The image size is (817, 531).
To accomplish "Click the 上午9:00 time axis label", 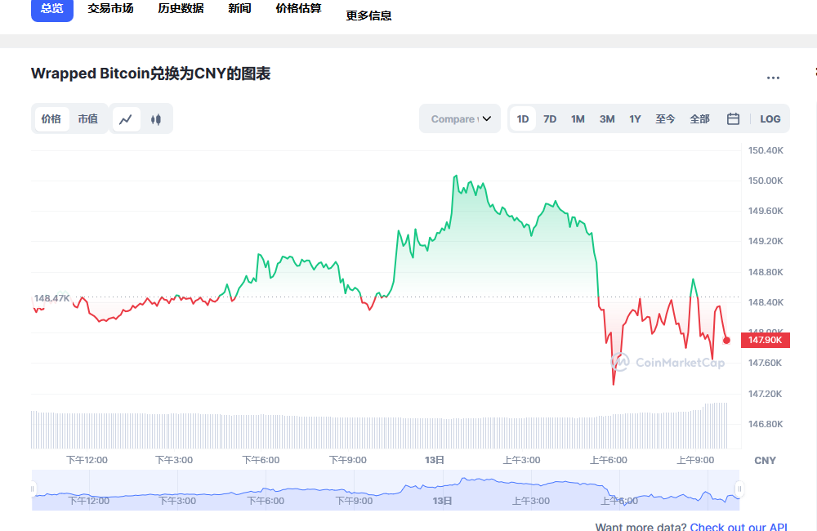I will pos(695,460).
